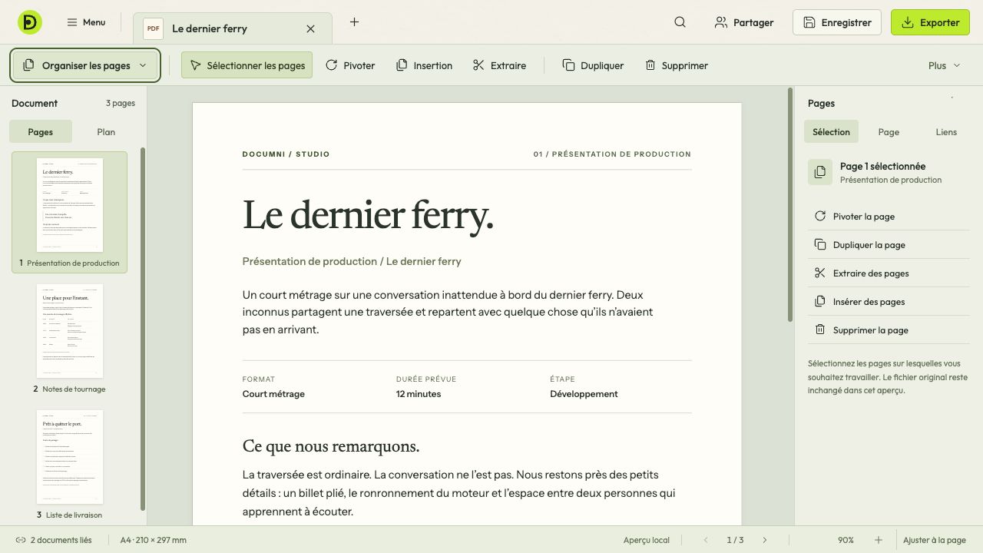
Task: Save the file with Enregistrer
Action: pyautogui.click(x=838, y=22)
